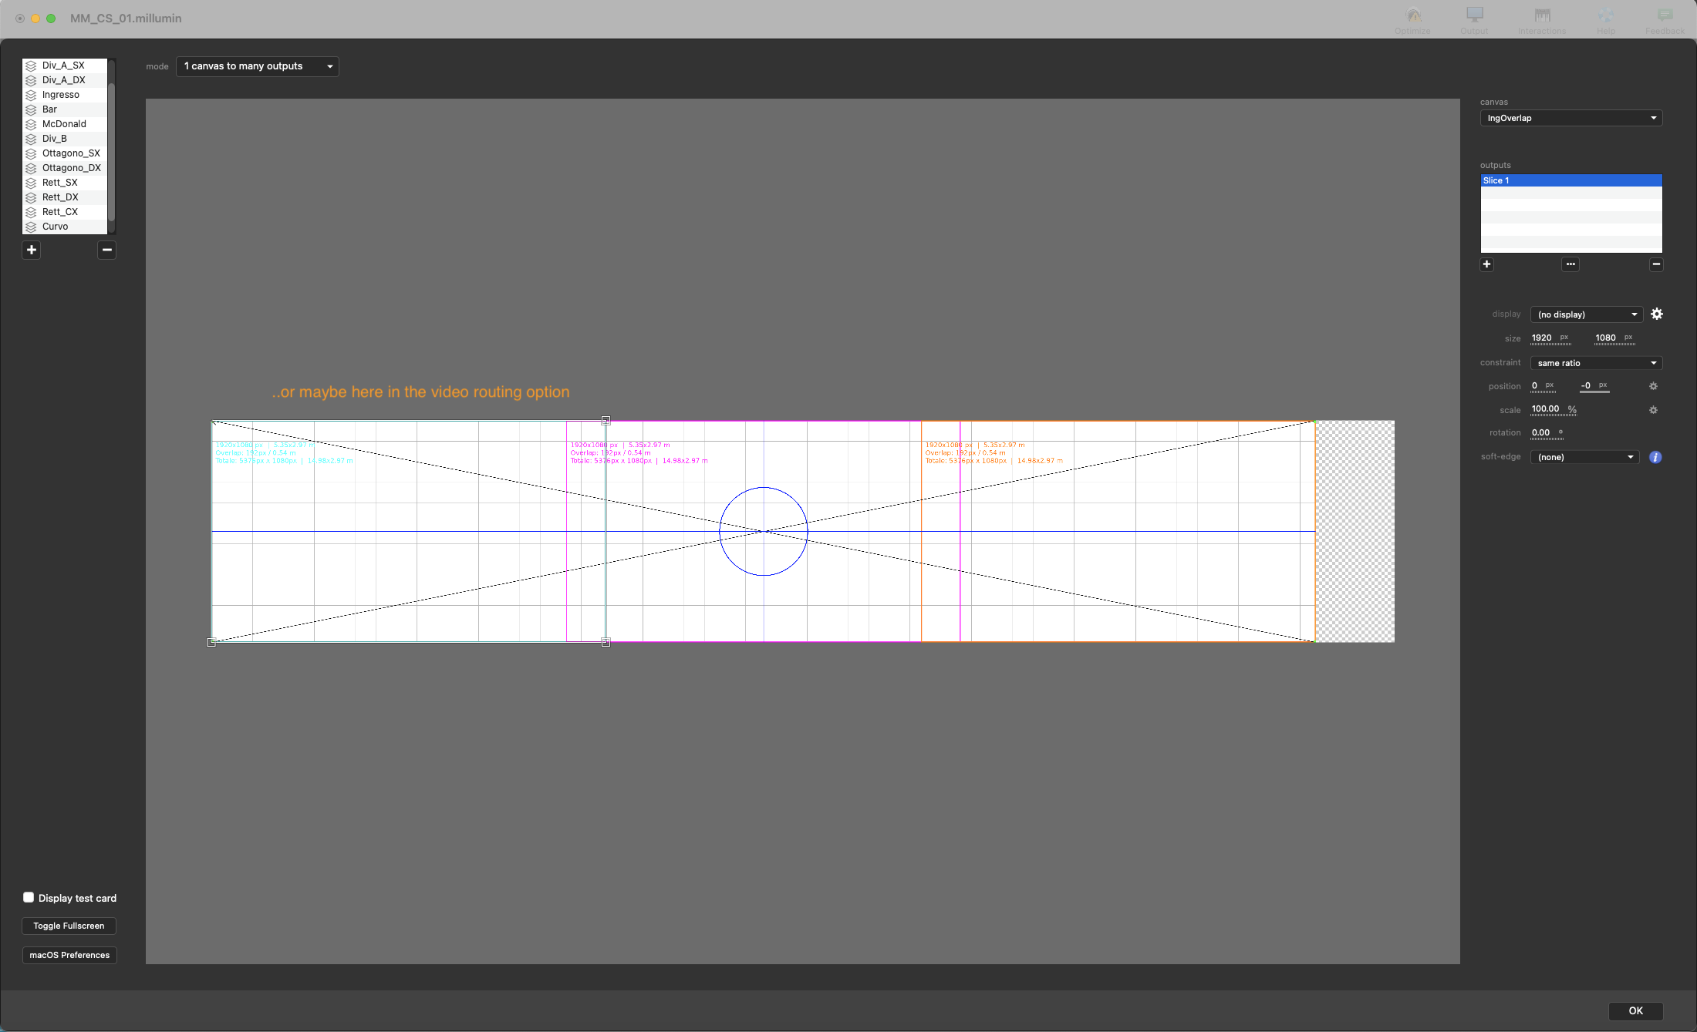Click the rotation value field

(1541, 432)
